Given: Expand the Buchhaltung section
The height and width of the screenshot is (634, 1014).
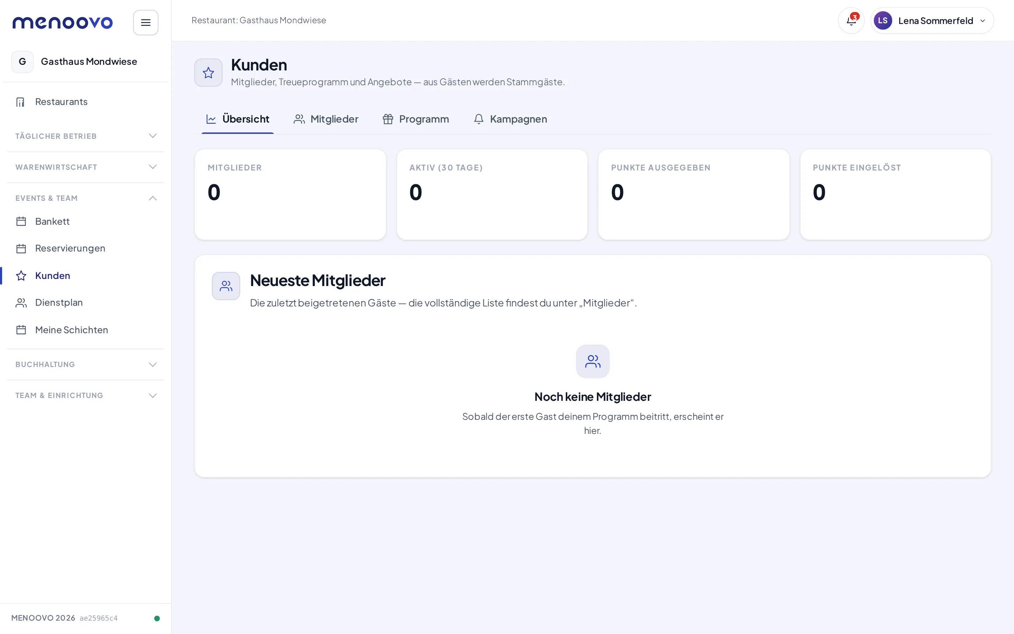Looking at the screenshot, I should [x=86, y=365].
